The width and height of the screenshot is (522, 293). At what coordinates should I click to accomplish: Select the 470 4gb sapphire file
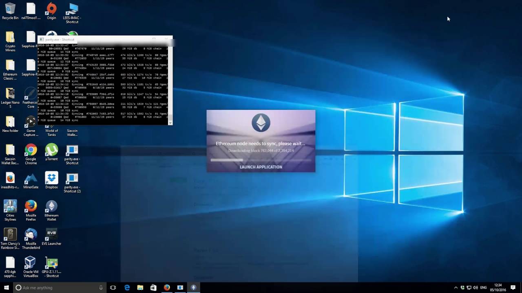[x=10, y=267]
